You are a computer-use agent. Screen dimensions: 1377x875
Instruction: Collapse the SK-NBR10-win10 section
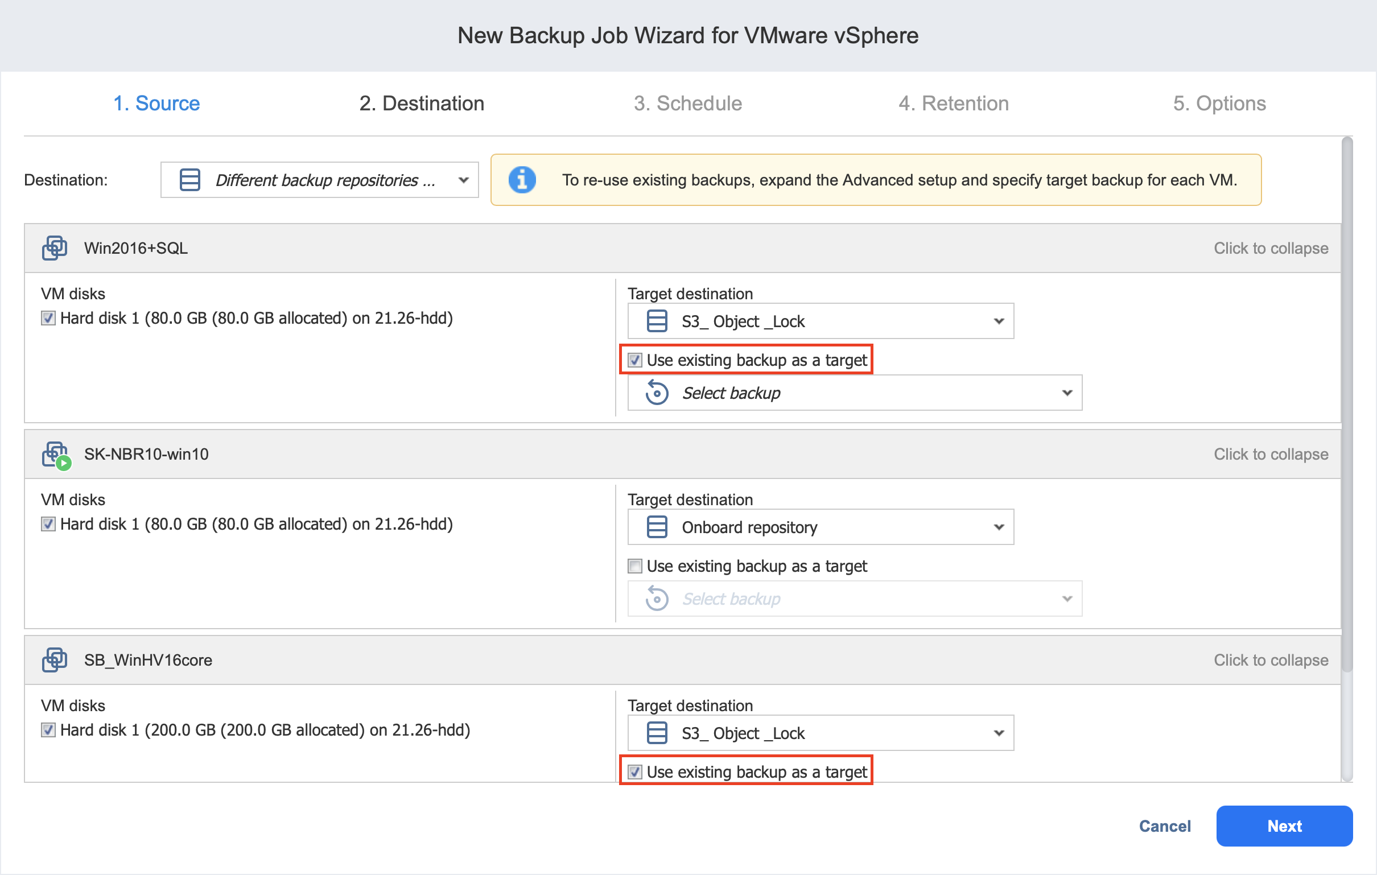(x=1271, y=454)
